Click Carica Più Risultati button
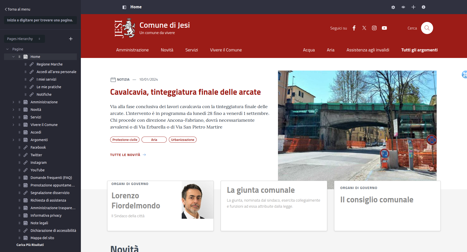 click(x=30, y=245)
